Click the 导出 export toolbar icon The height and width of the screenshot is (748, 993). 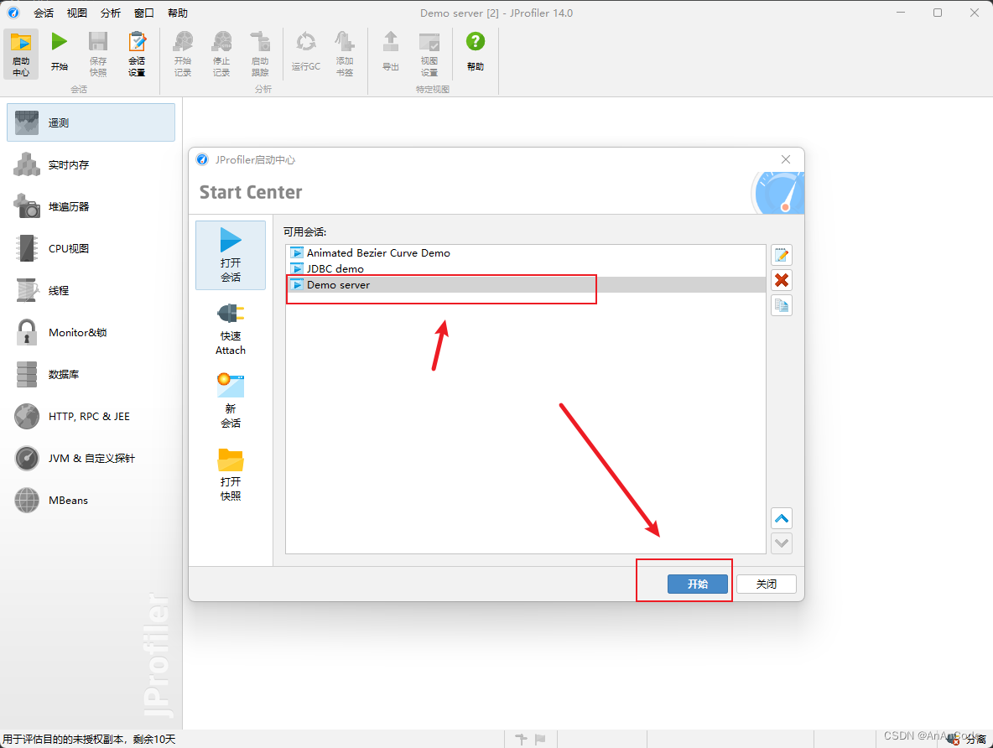[391, 52]
